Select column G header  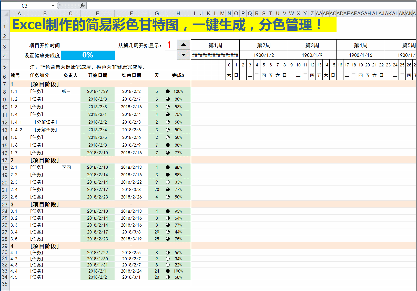[157, 14]
